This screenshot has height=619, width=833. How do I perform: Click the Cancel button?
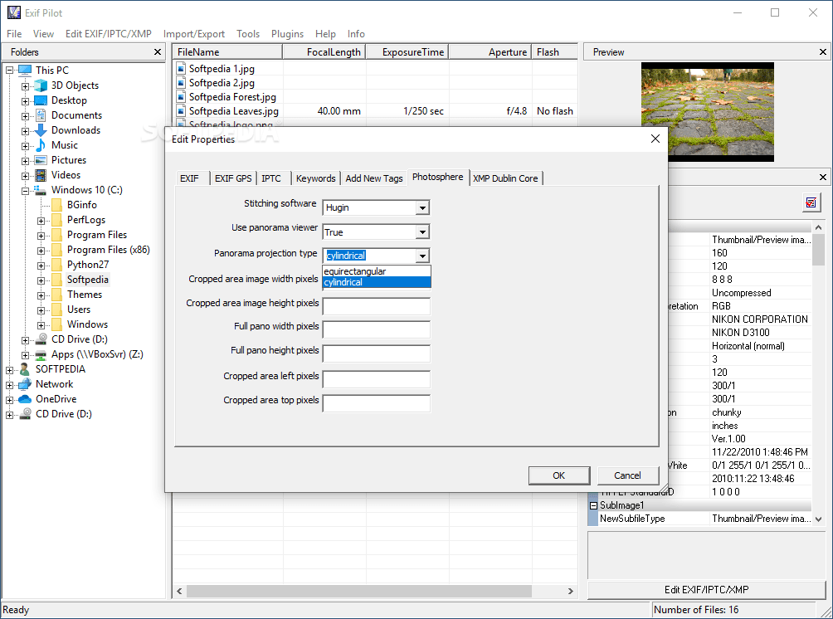click(x=627, y=475)
